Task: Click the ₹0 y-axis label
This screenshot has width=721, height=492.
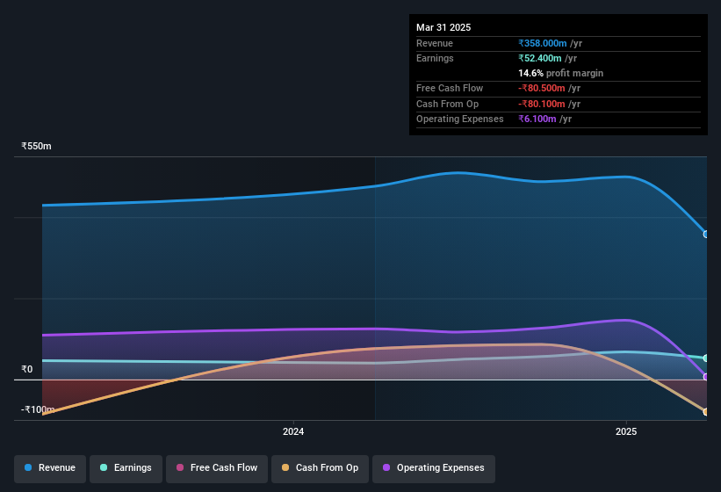Action: click(x=26, y=369)
